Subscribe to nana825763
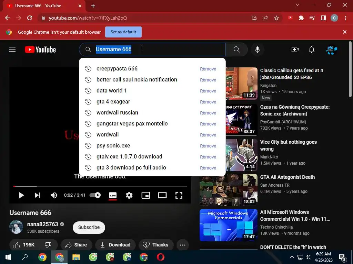Screen dimensions: 353x264 (89, 228)
